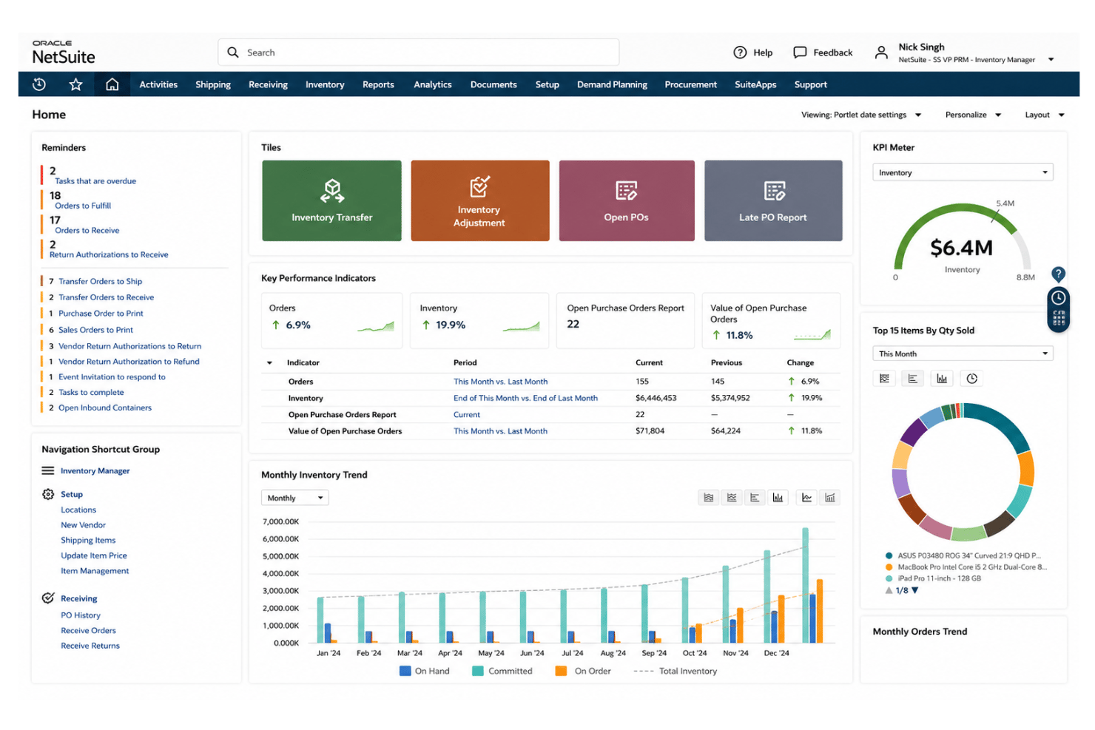Open the New Vendor shortcut link

coord(83,525)
